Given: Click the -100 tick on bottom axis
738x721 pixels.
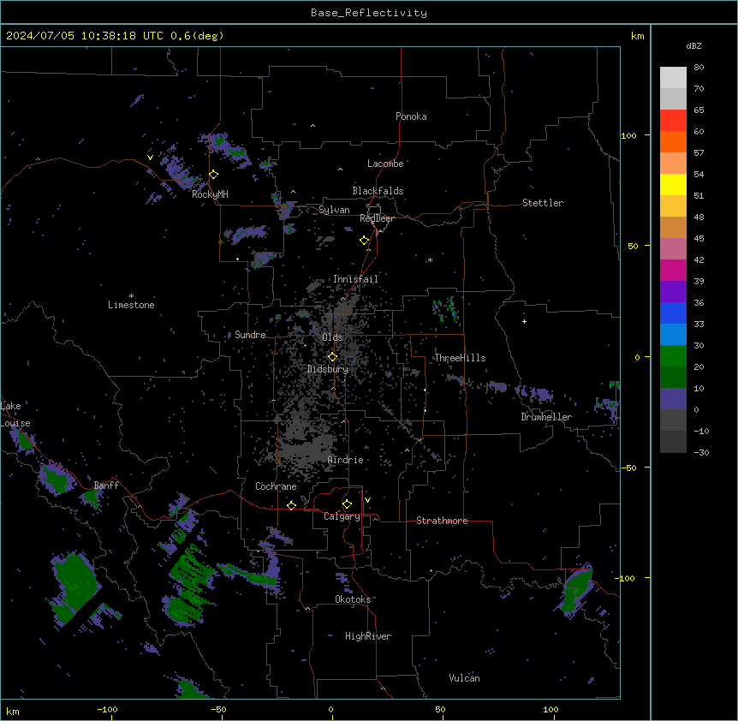Looking at the screenshot, I should coord(107,709).
